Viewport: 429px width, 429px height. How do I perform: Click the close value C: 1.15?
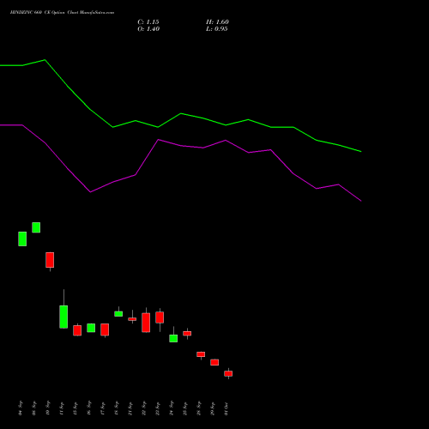(148, 22)
